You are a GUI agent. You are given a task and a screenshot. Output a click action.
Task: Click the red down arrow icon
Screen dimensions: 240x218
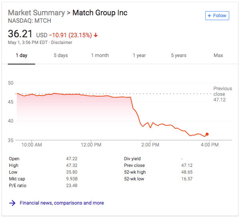point(96,35)
